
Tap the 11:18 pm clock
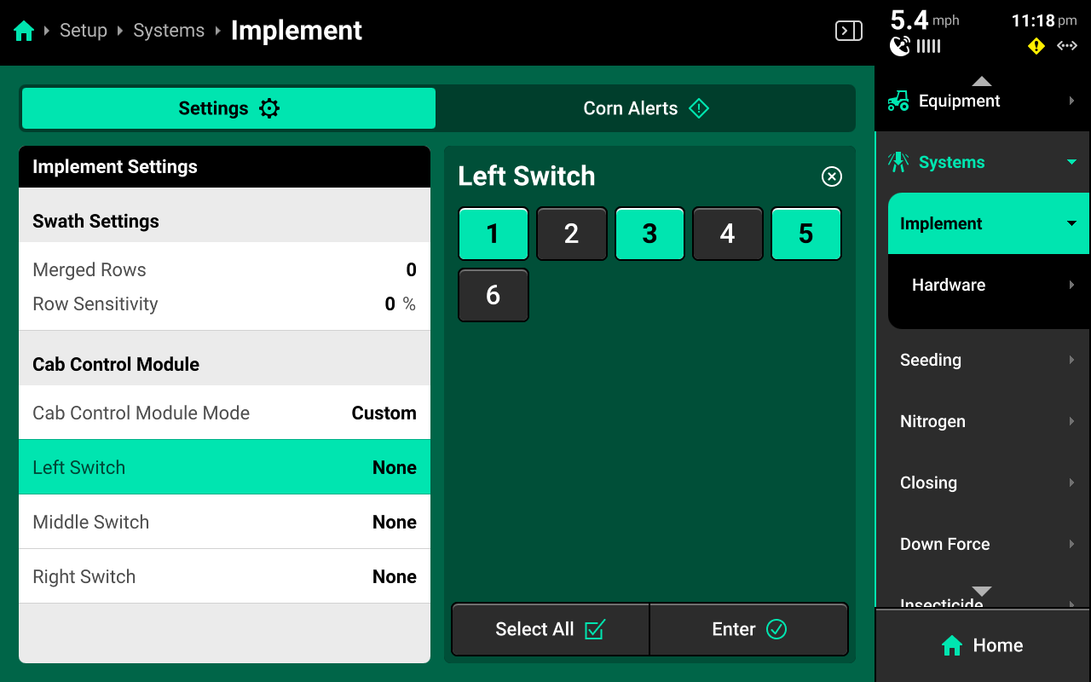(x=1044, y=20)
